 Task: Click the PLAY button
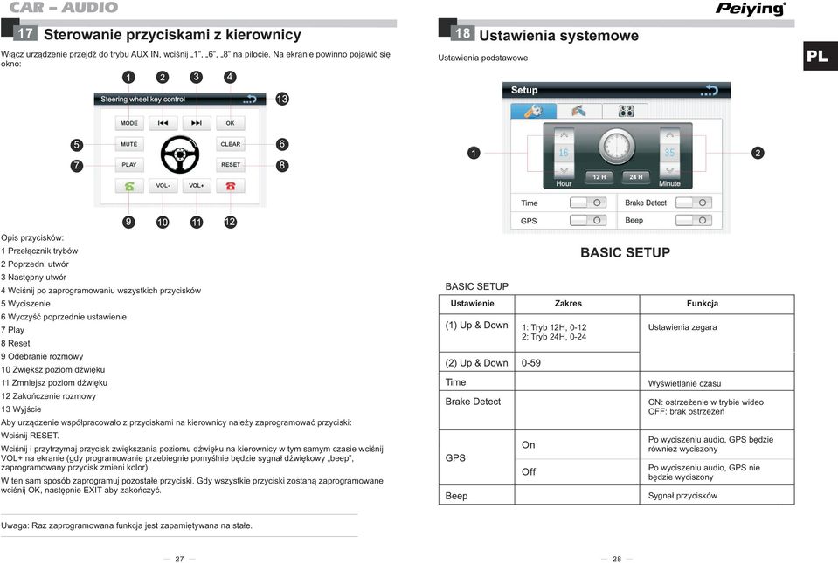128,164
